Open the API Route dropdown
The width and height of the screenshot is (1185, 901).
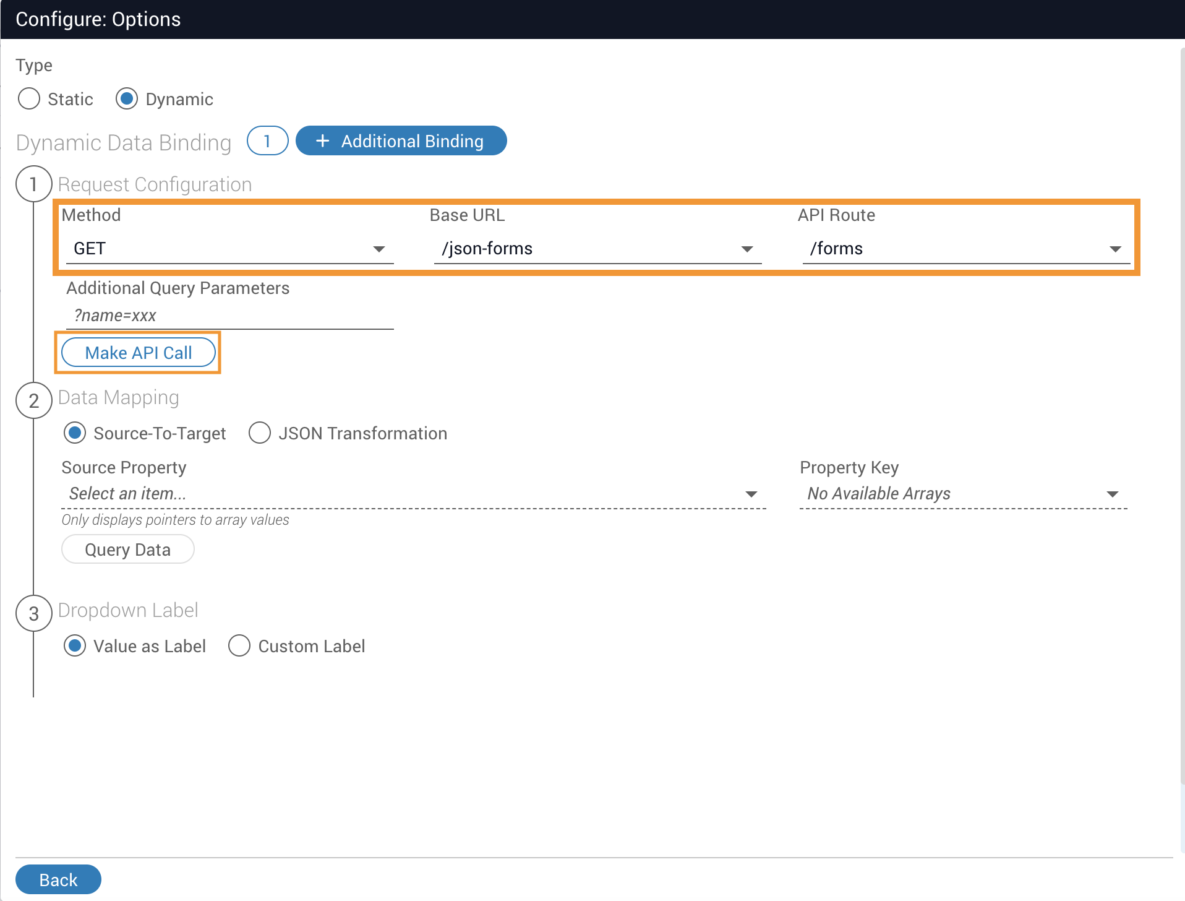(965, 249)
